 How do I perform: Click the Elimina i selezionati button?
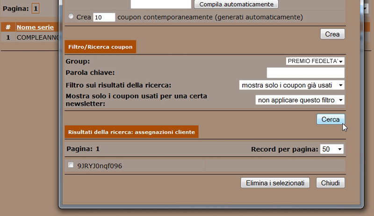point(275,183)
